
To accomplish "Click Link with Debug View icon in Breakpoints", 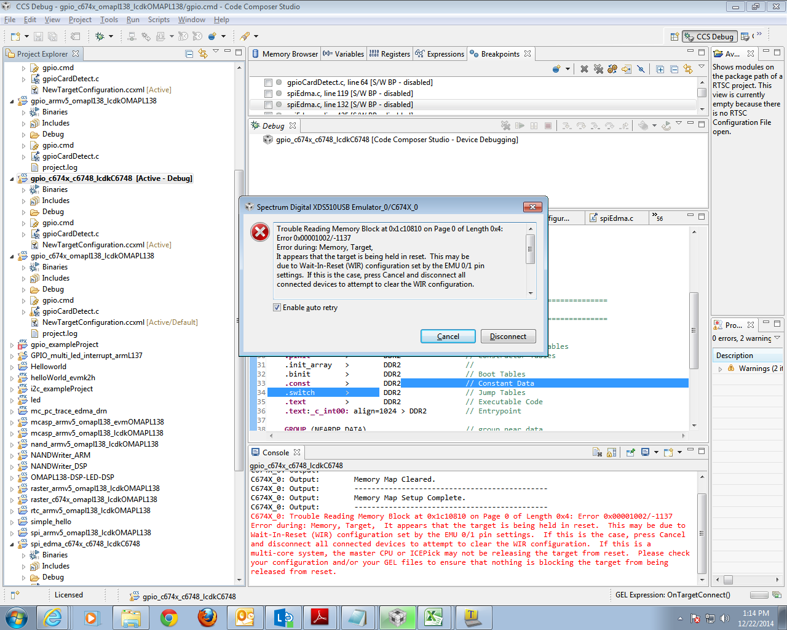I will coord(687,69).
